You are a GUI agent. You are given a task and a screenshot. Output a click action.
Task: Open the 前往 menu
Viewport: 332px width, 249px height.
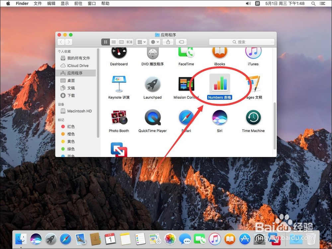78,3
